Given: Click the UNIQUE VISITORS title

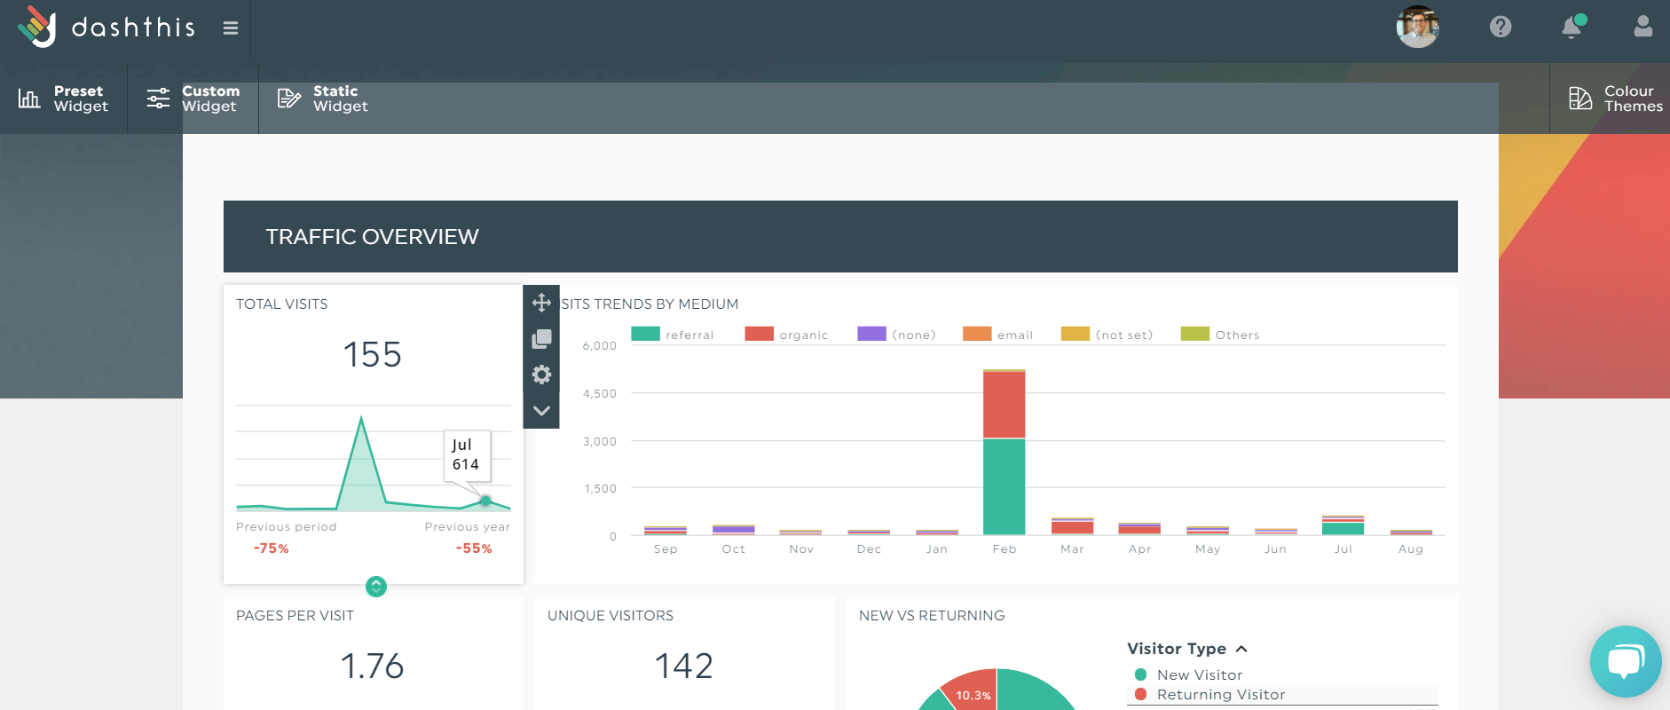Looking at the screenshot, I should tap(610, 616).
